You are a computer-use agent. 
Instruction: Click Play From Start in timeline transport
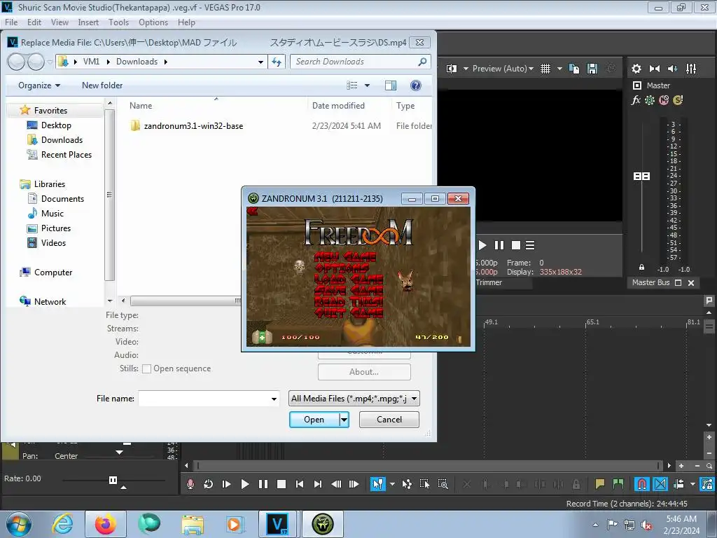(x=226, y=484)
